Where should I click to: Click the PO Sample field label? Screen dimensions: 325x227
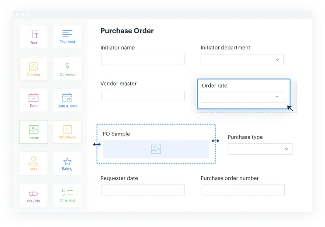coord(116,134)
